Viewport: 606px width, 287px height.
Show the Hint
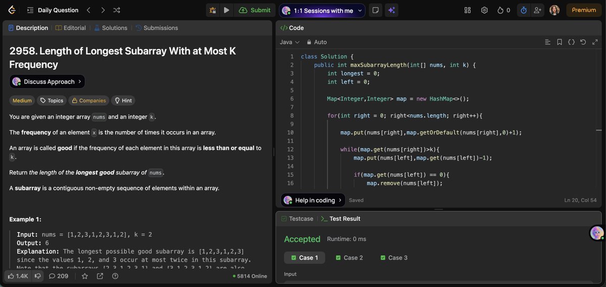tap(123, 101)
